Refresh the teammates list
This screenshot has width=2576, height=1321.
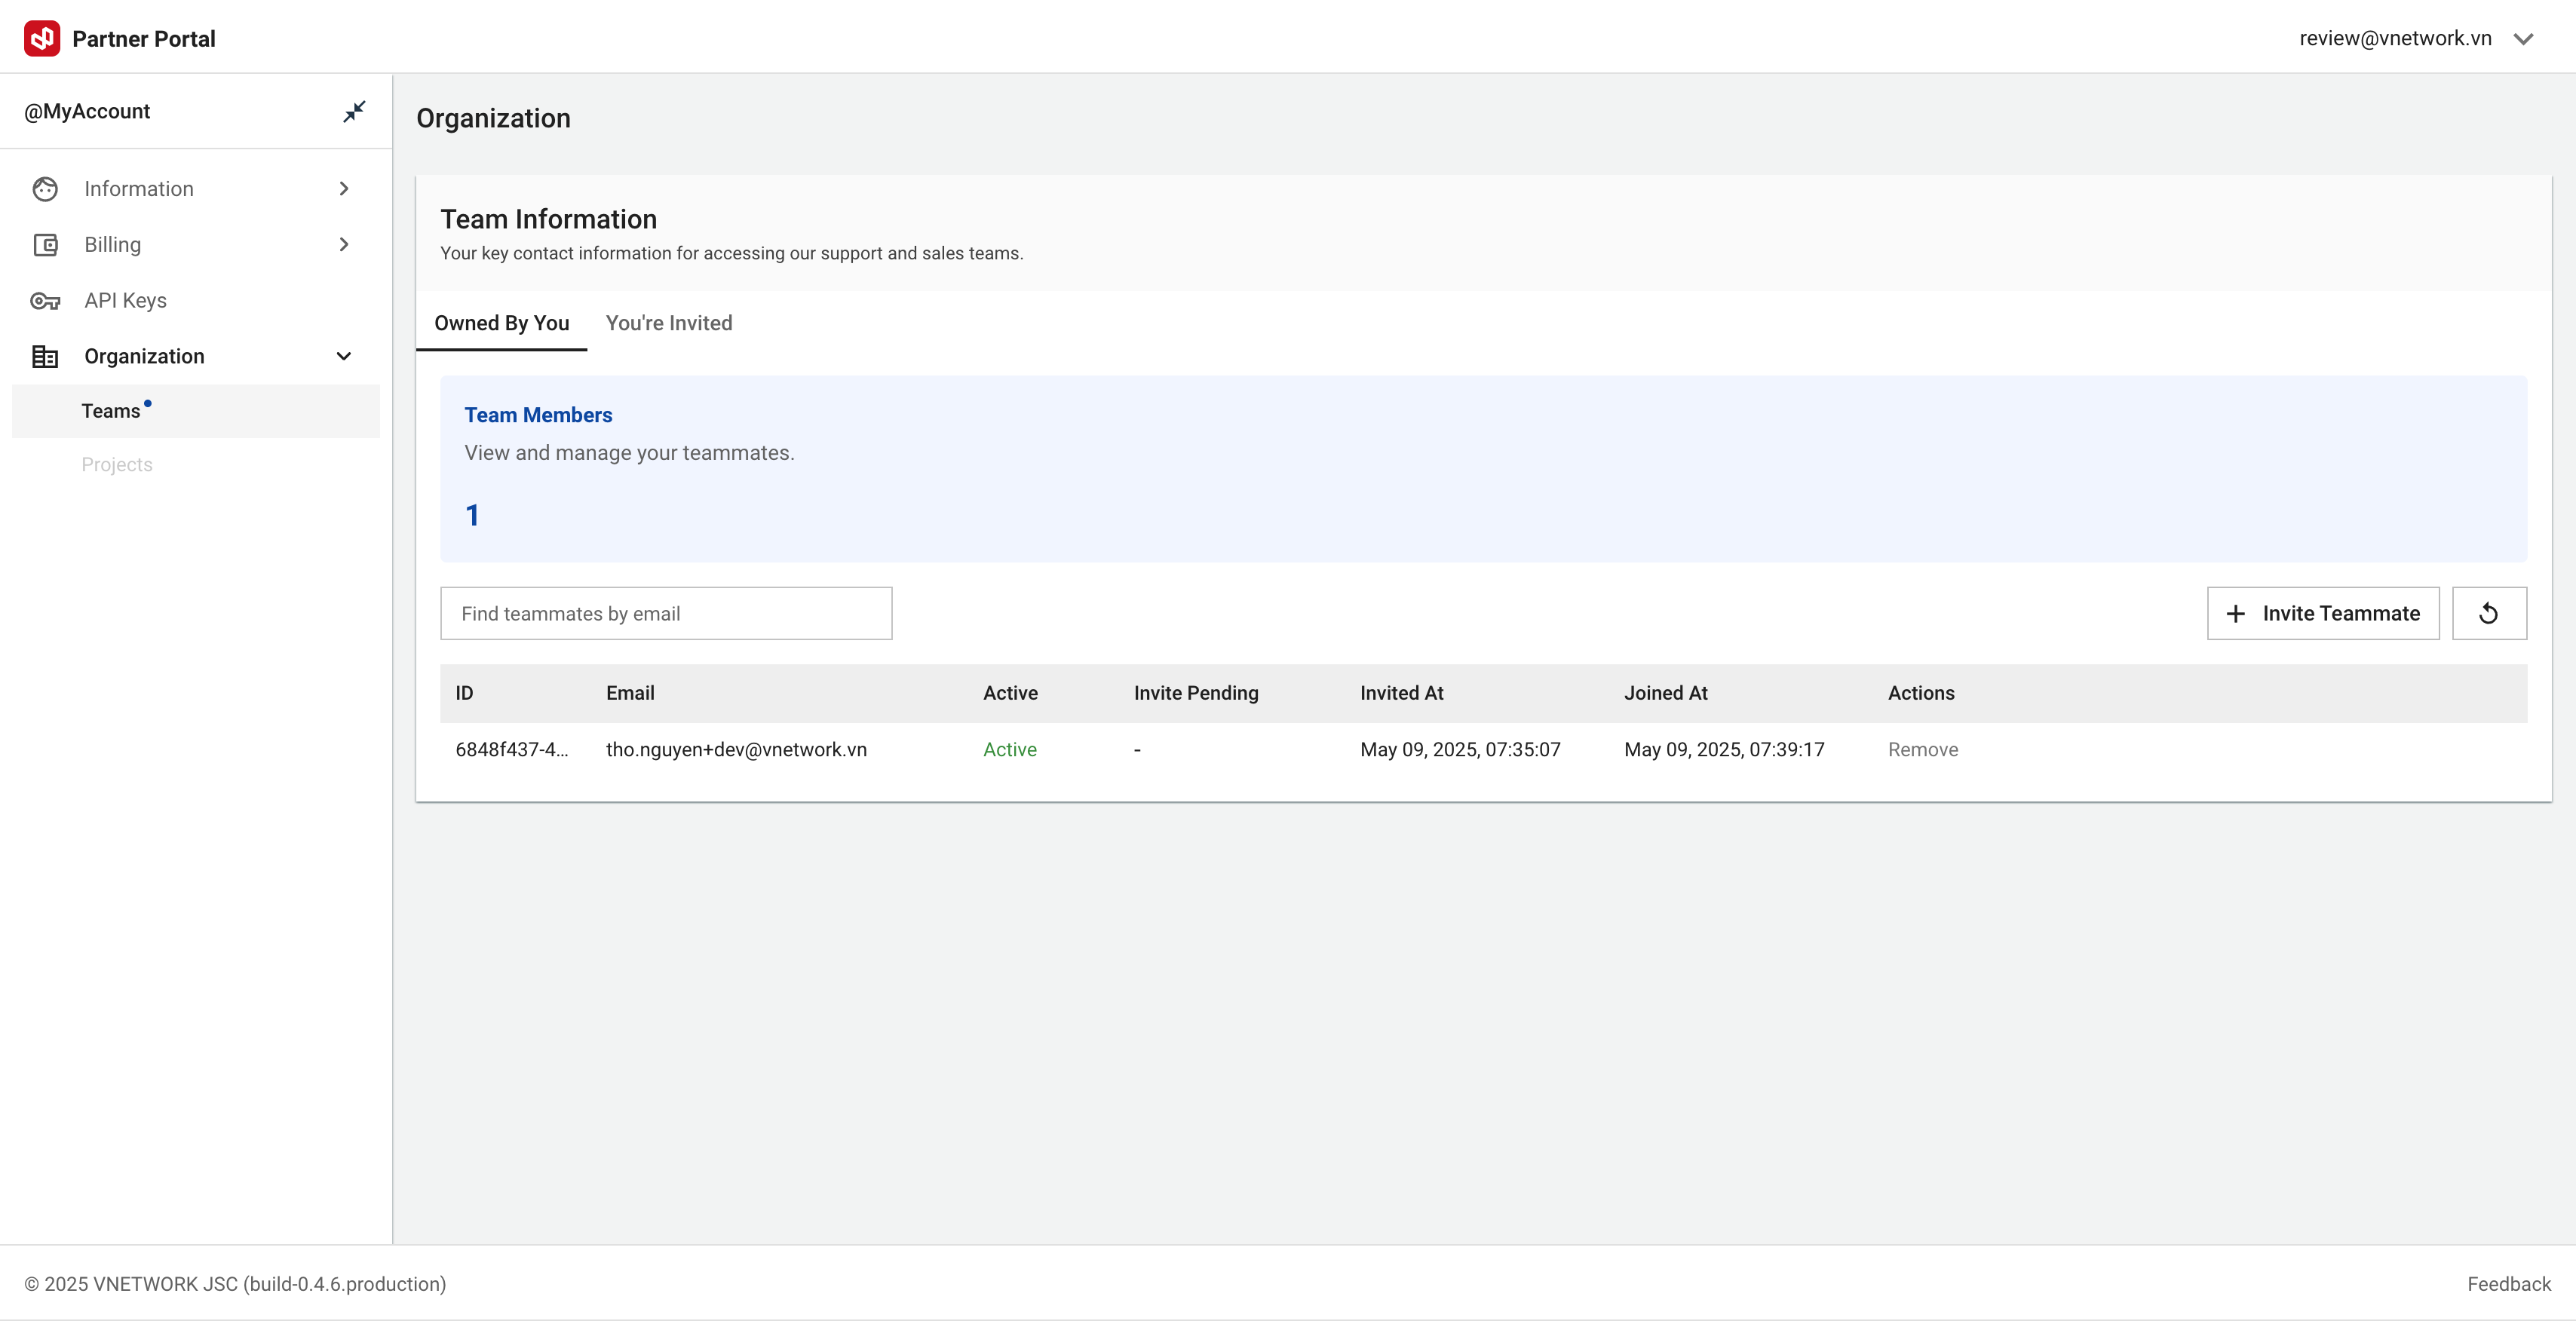coord(2489,613)
